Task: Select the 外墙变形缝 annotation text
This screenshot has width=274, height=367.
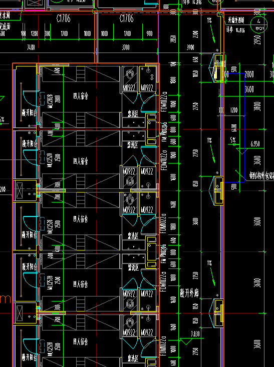Action: [x=236, y=20]
